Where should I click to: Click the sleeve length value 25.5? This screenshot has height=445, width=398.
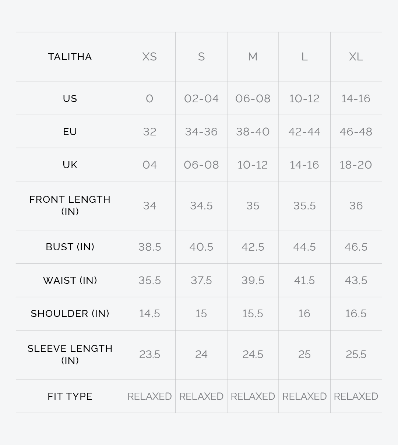coord(356,354)
